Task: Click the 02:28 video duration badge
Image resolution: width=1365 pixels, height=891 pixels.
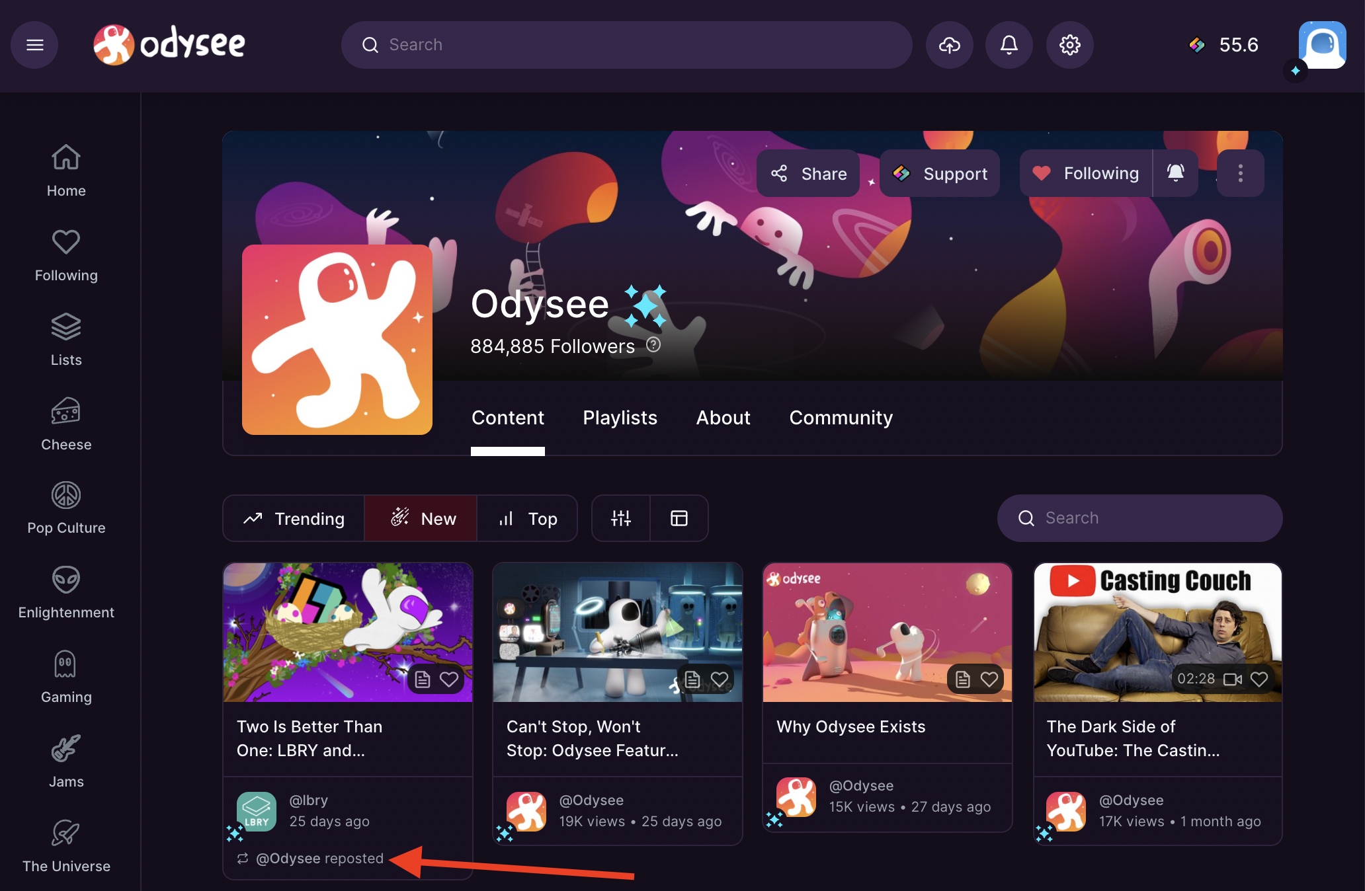Action: click(1196, 679)
